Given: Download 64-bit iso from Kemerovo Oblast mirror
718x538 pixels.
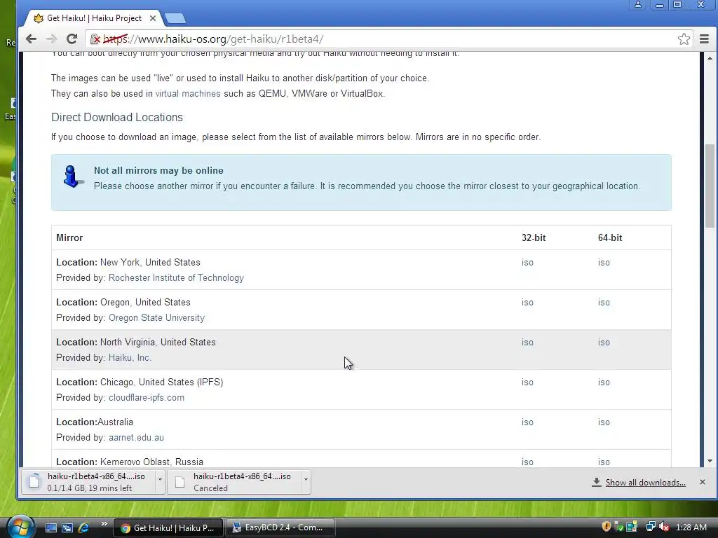Looking at the screenshot, I should point(604,462).
